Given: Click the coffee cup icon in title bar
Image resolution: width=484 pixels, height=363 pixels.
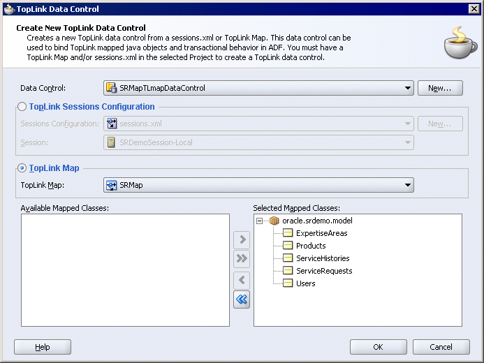Looking at the screenshot, I should point(9,9).
